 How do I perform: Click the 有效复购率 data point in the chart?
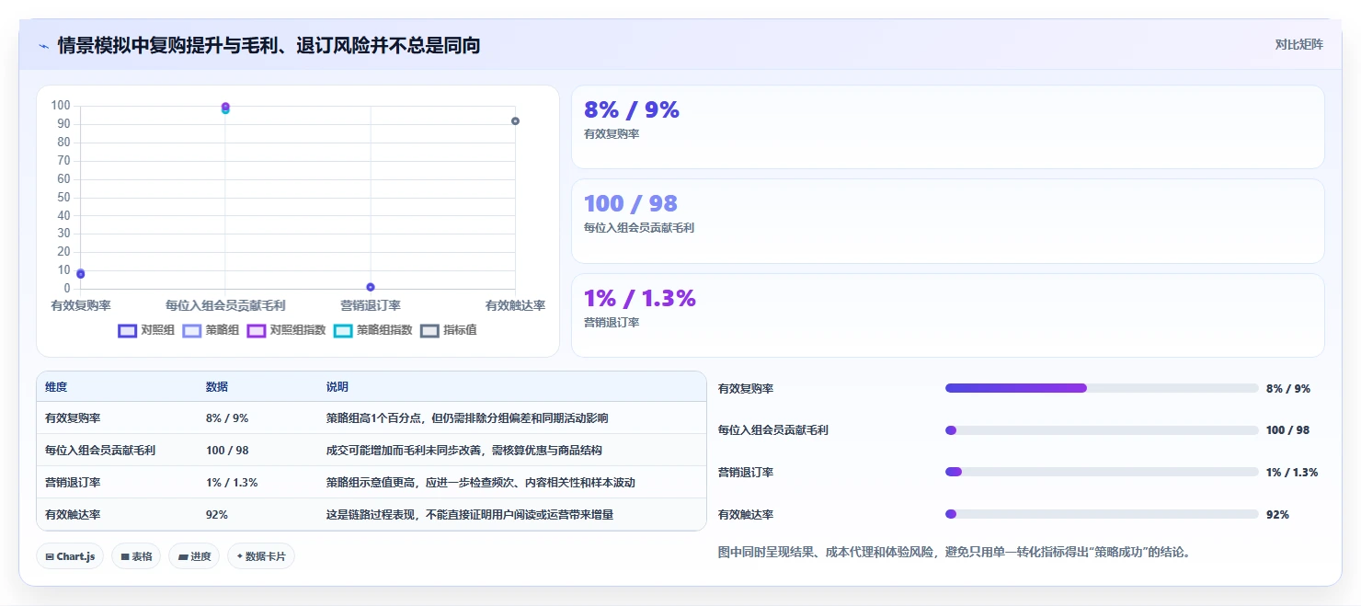tap(81, 274)
